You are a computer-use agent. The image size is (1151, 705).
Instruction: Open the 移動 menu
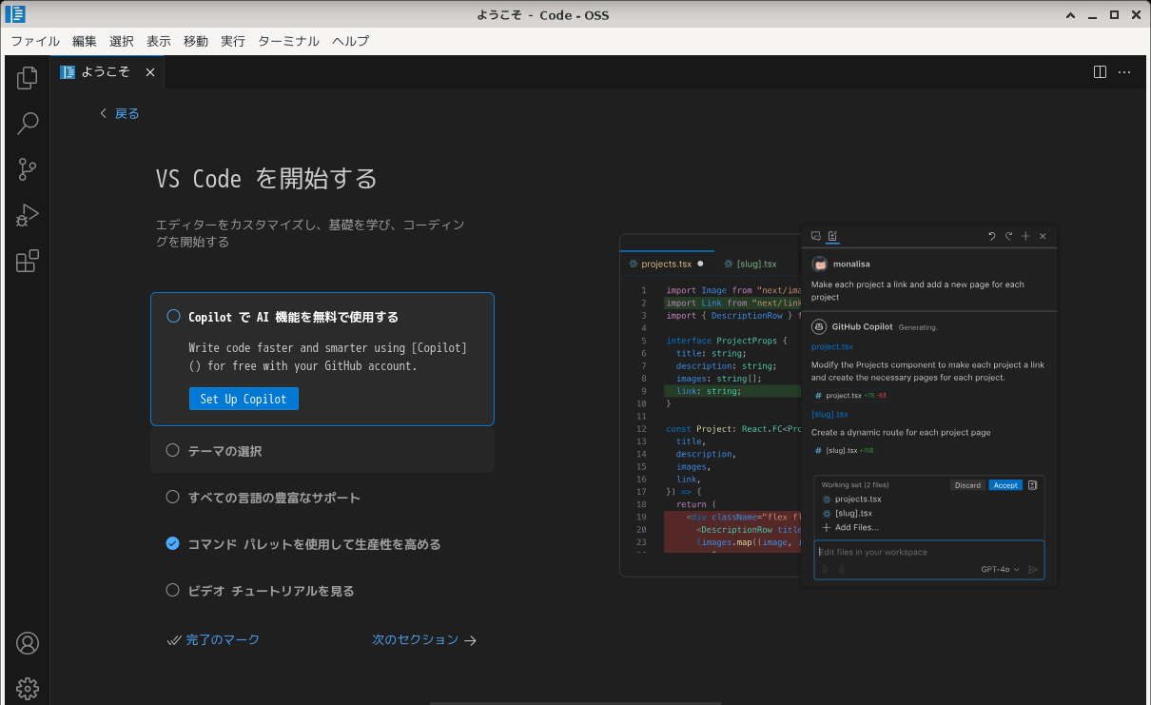coord(196,41)
